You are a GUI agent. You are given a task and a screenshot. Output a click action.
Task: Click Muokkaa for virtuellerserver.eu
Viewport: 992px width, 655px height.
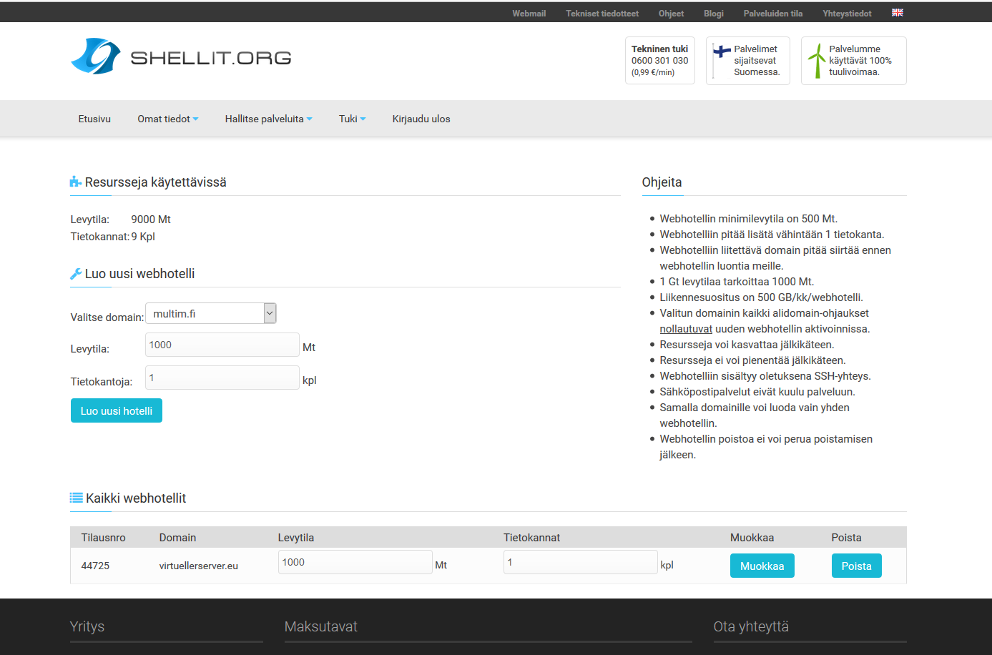[762, 565]
